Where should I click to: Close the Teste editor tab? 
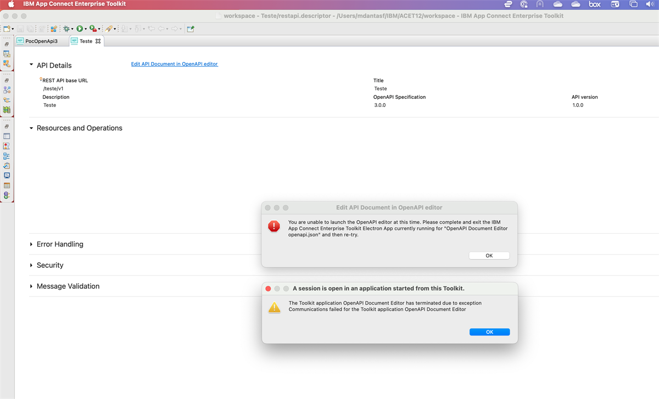[x=98, y=41]
